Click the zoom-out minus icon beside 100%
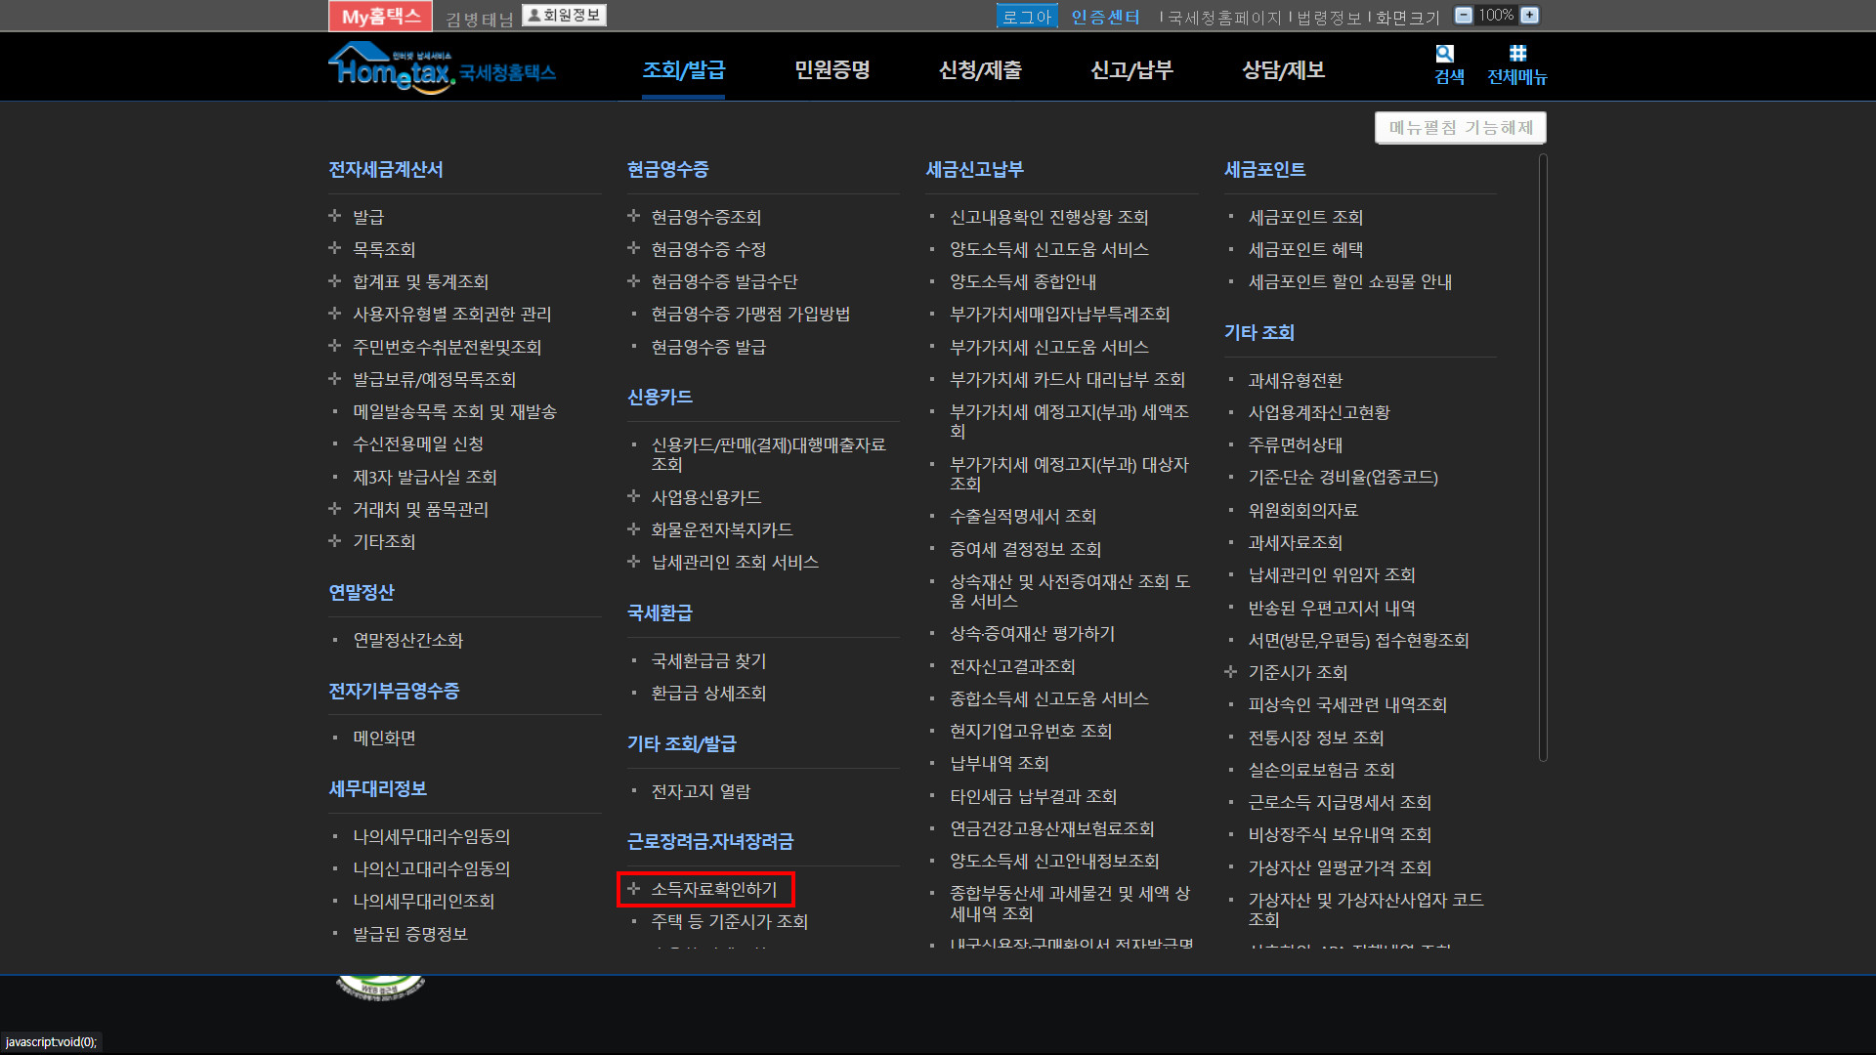The image size is (1876, 1055). (1463, 16)
